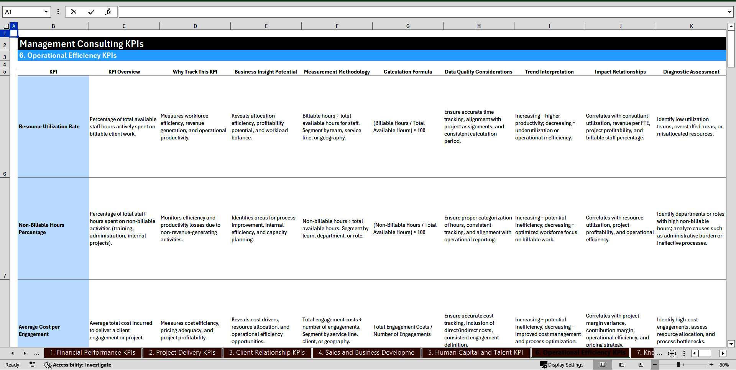Screen dimensions: 736x370
Task: Open Display Settings from the status bar
Action: tap(562, 365)
